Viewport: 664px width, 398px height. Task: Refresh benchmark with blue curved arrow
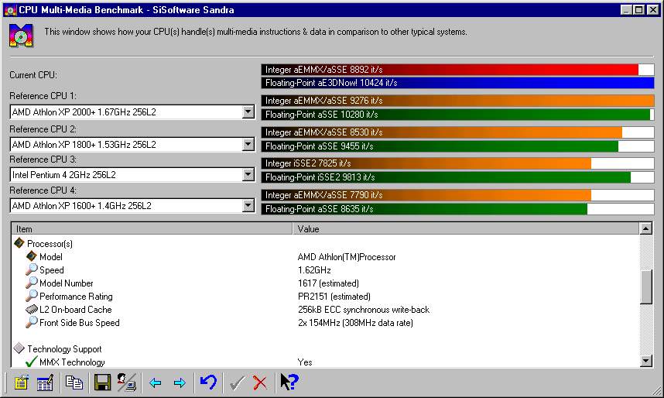tap(208, 383)
